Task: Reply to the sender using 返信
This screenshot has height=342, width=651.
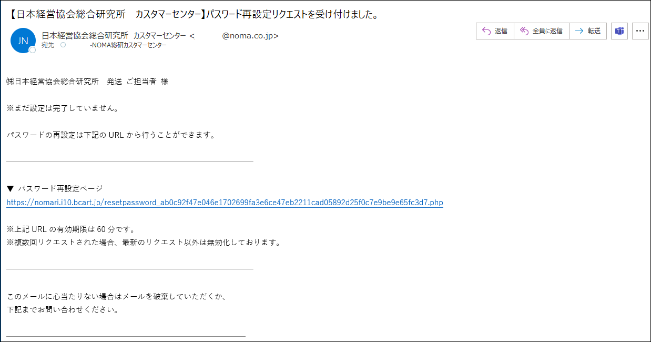Action: coord(494,31)
